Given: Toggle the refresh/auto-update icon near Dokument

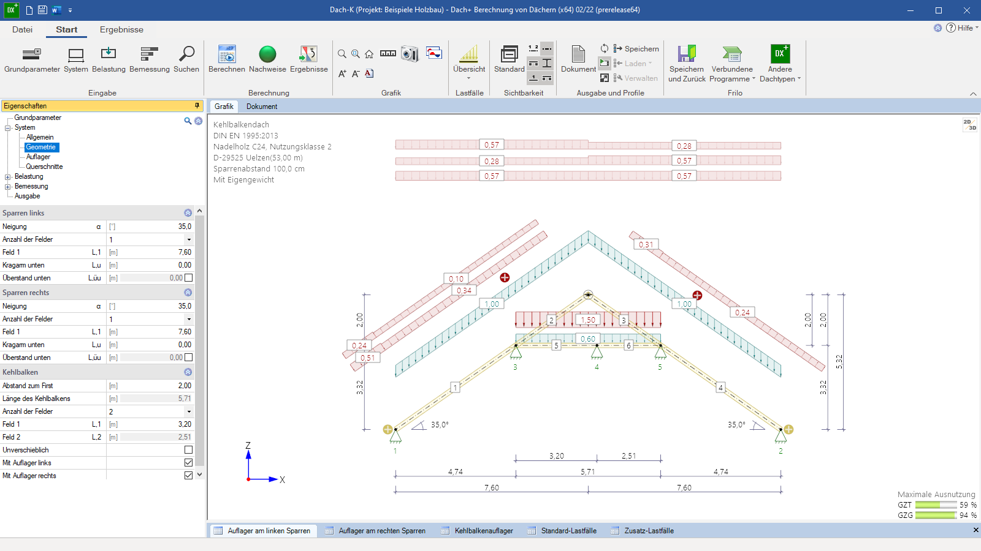Looking at the screenshot, I should (x=605, y=48).
